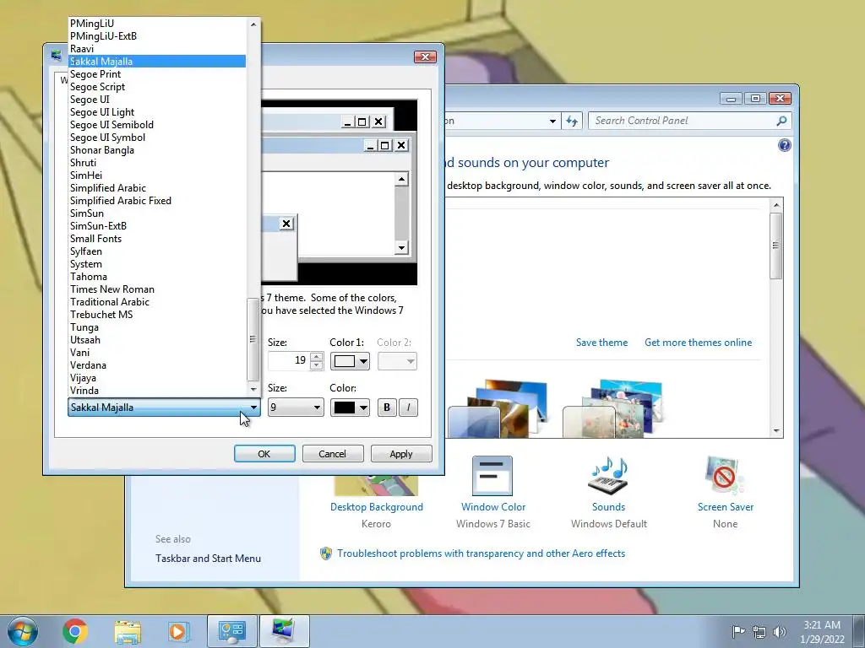The image size is (865, 648).
Task: Open font size 9 dropdown
Action: pos(296,408)
